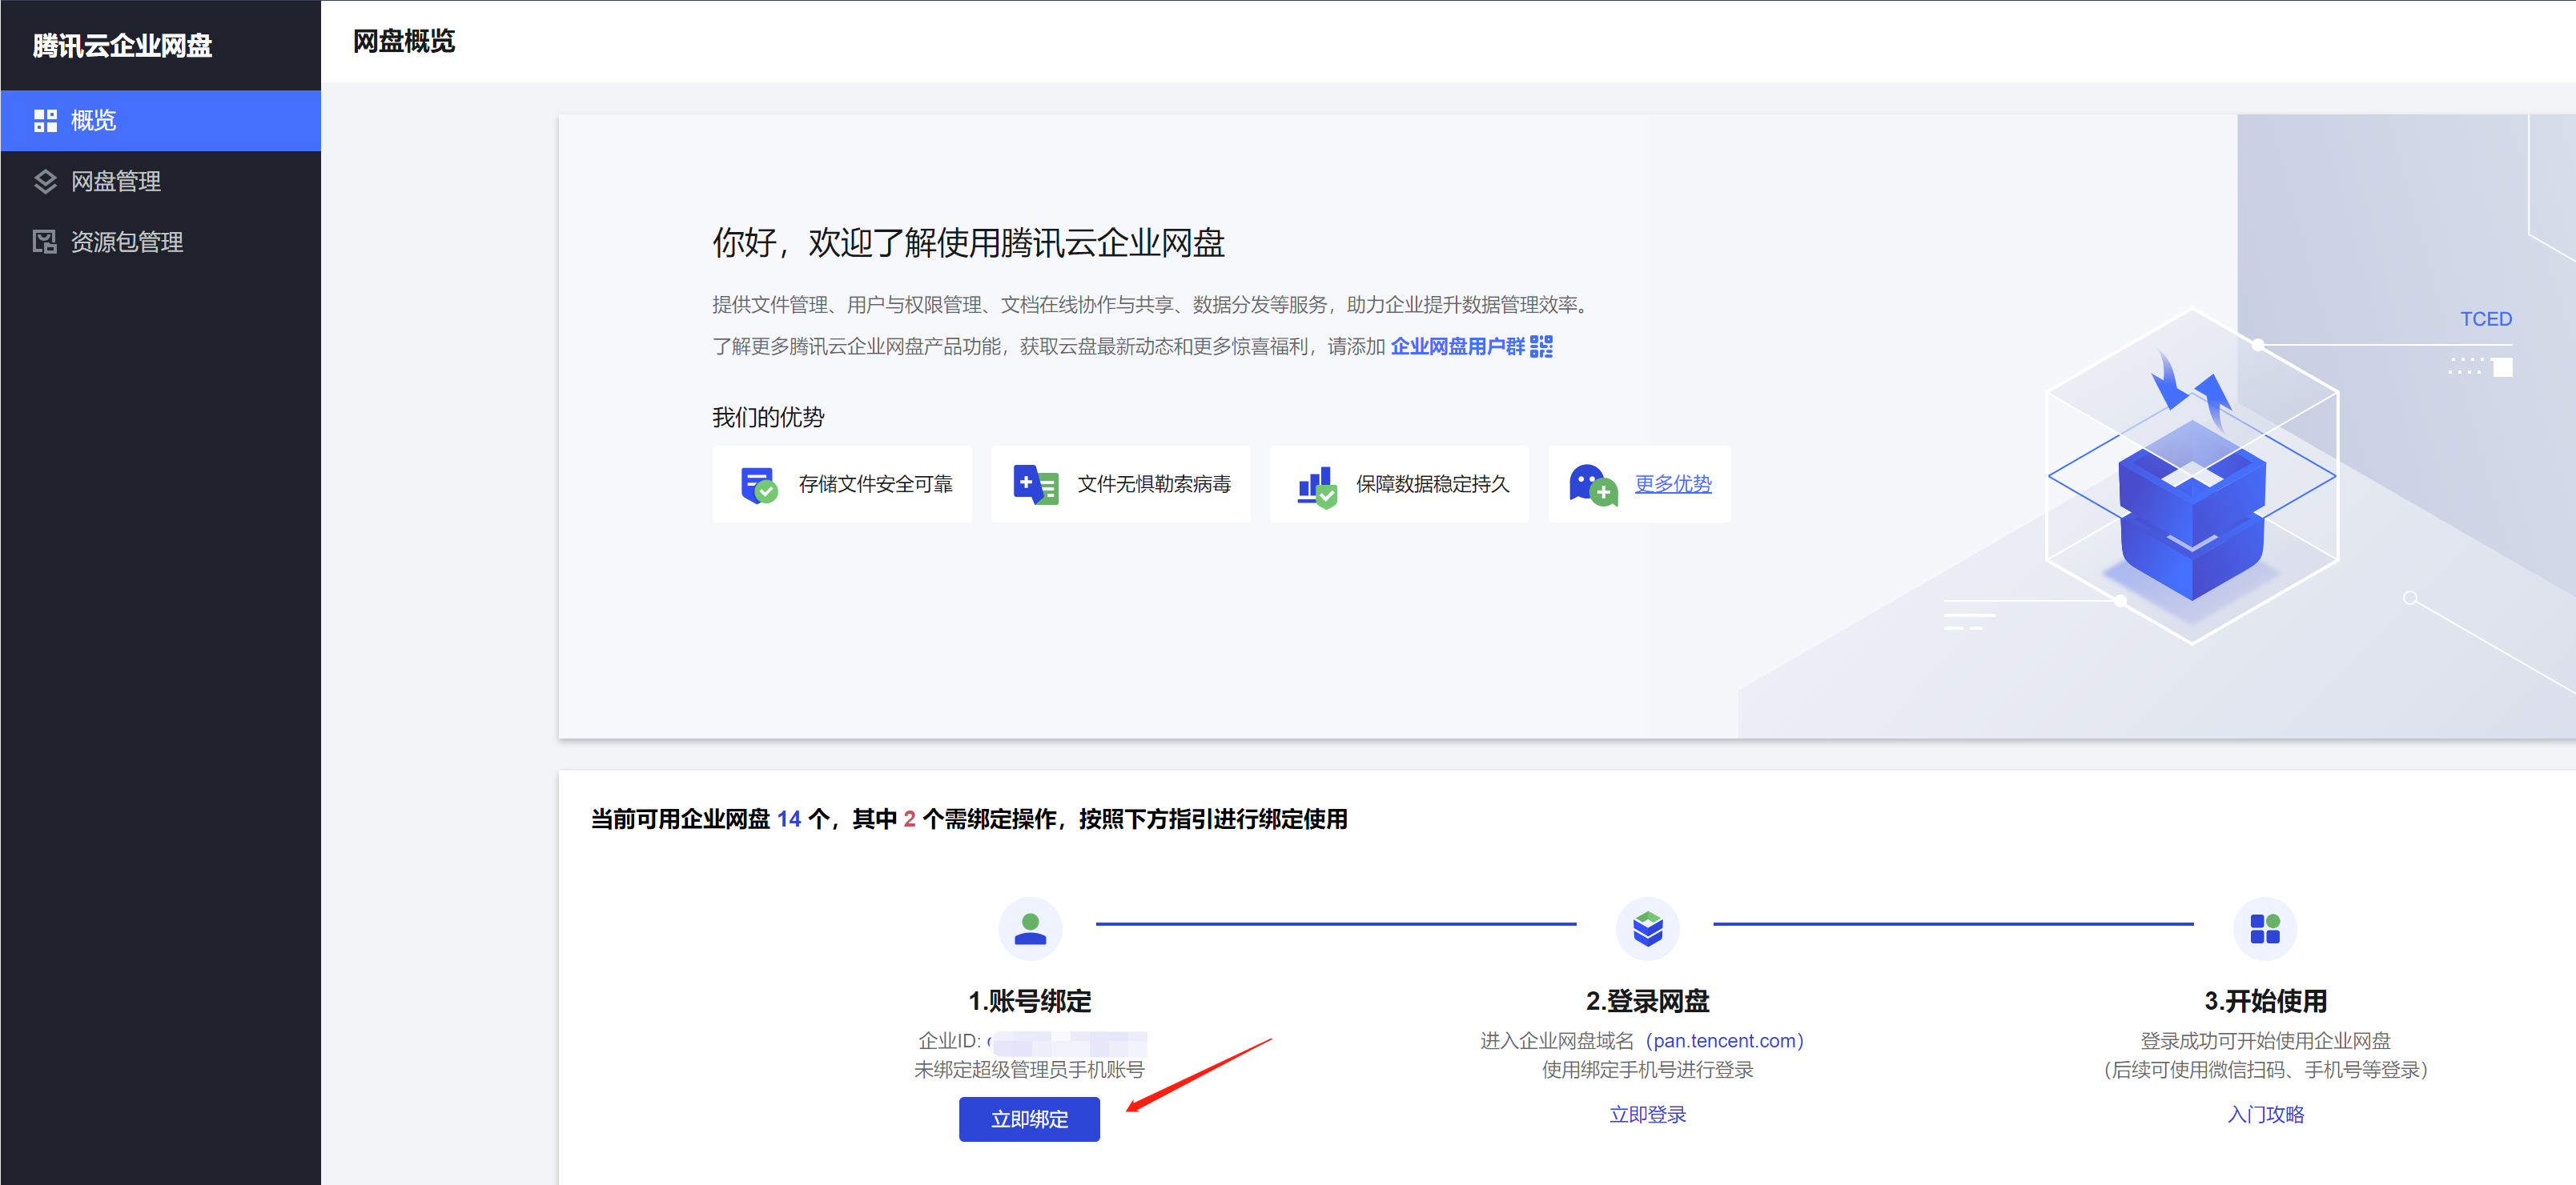
Task: Click the welcome heading 你好，欢迎了解使用腾讯云企业网盘
Action: (968, 242)
